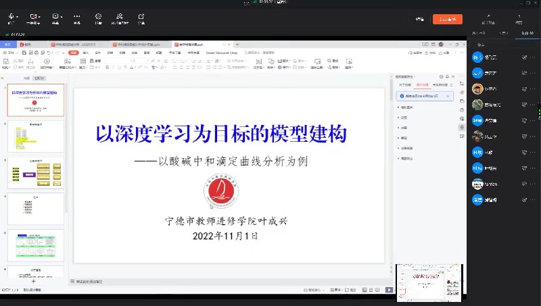Viewport: 541px width, 306px height.
Task: Click the command search box in ribbon
Action: click(x=260, y=53)
